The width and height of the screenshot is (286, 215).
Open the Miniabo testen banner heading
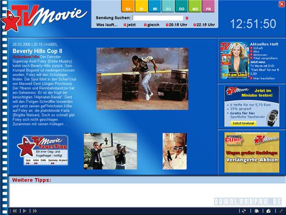click(257, 93)
